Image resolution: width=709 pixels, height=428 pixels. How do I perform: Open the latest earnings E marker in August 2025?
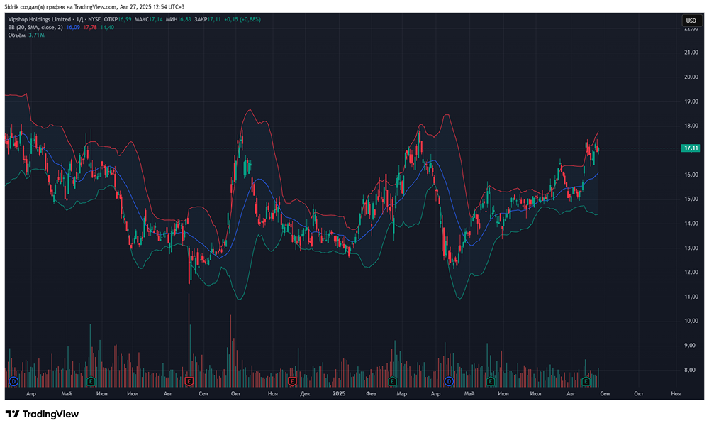pyautogui.click(x=586, y=381)
